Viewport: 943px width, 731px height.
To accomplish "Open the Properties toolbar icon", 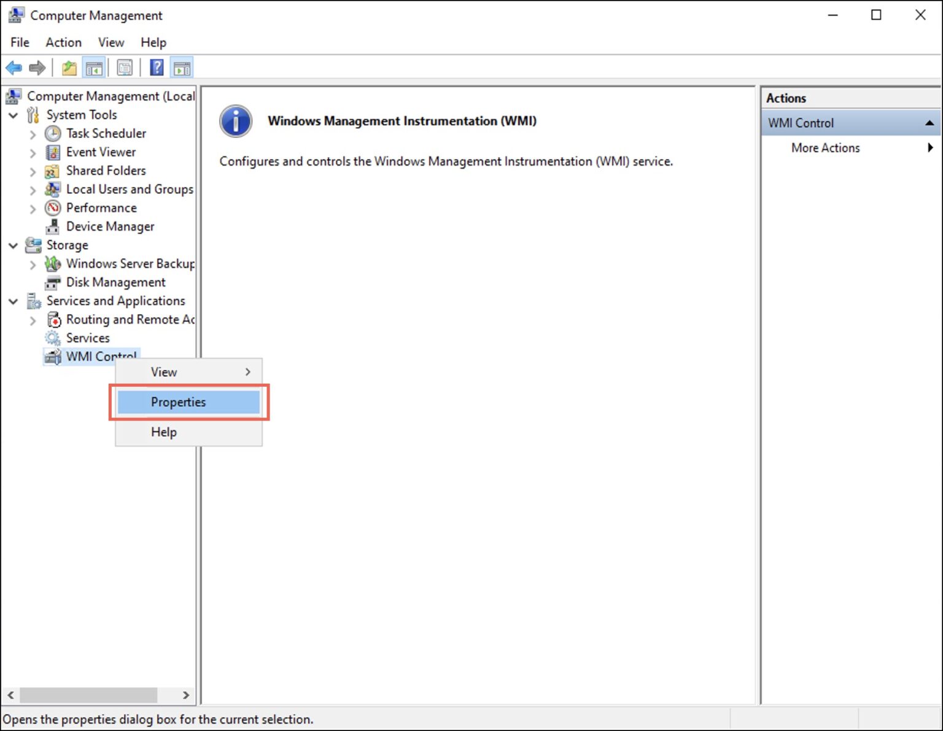I will [125, 68].
